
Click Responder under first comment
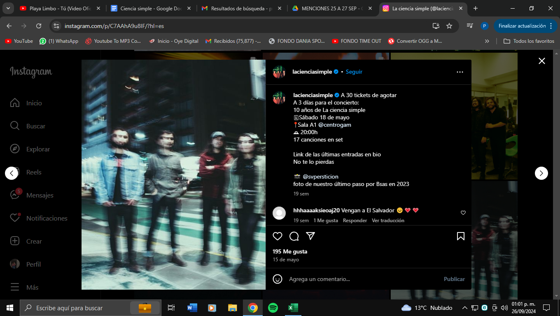coord(355,221)
